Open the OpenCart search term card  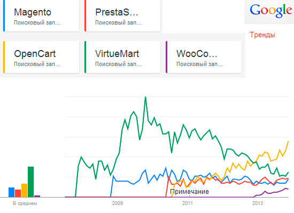point(41,57)
